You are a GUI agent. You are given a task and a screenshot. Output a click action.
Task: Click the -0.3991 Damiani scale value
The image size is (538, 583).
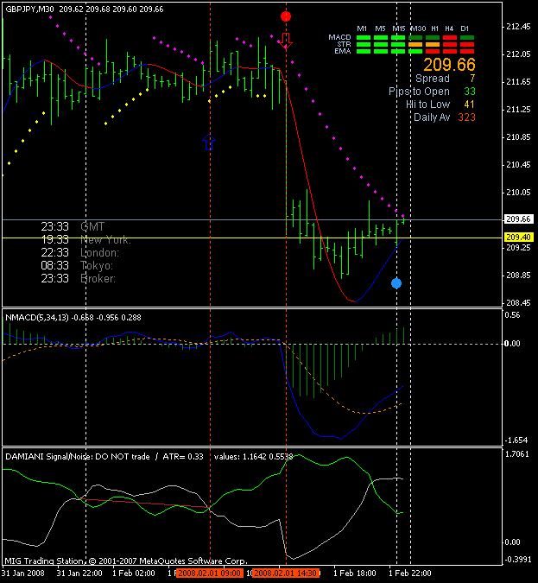pyautogui.click(x=518, y=559)
